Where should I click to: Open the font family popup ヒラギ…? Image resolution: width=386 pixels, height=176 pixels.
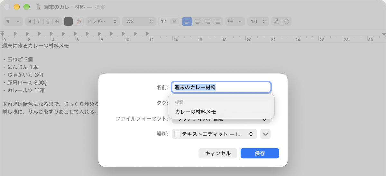coord(102,22)
